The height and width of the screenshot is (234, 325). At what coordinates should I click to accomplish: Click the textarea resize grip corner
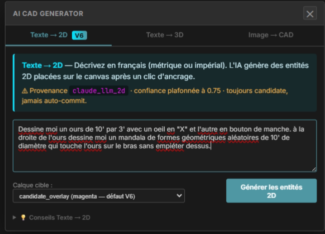point(314,169)
